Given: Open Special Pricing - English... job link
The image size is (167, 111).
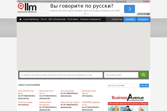Looking at the screenshot, I should (x=70, y=102).
